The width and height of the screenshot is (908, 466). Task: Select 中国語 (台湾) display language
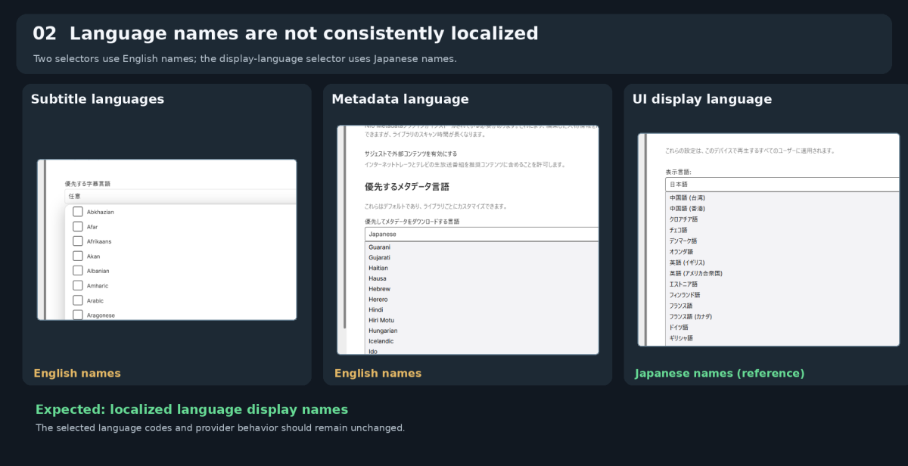782,197
